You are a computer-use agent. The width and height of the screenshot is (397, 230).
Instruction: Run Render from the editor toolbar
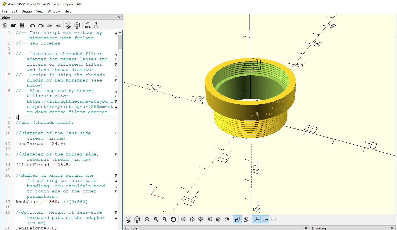pos(77,25)
